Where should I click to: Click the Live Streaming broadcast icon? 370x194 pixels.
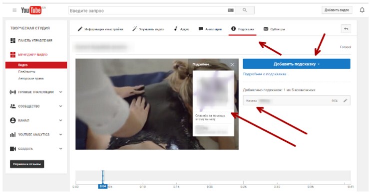tap(13, 92)
